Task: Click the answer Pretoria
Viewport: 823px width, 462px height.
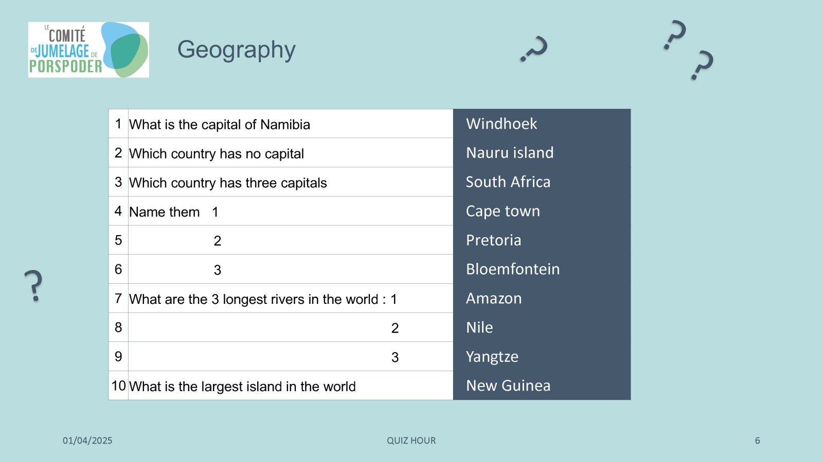Action: pyautogui.click(x=494, y=240)
